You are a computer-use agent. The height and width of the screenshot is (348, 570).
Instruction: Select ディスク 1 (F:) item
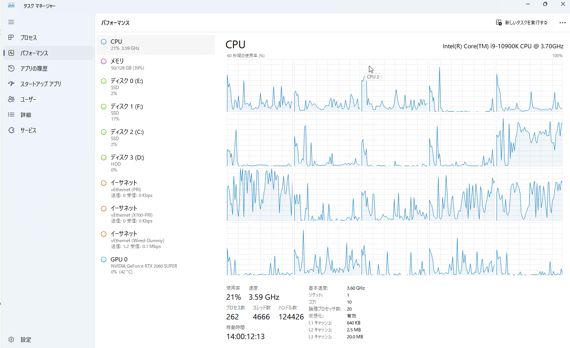(155, 112)
